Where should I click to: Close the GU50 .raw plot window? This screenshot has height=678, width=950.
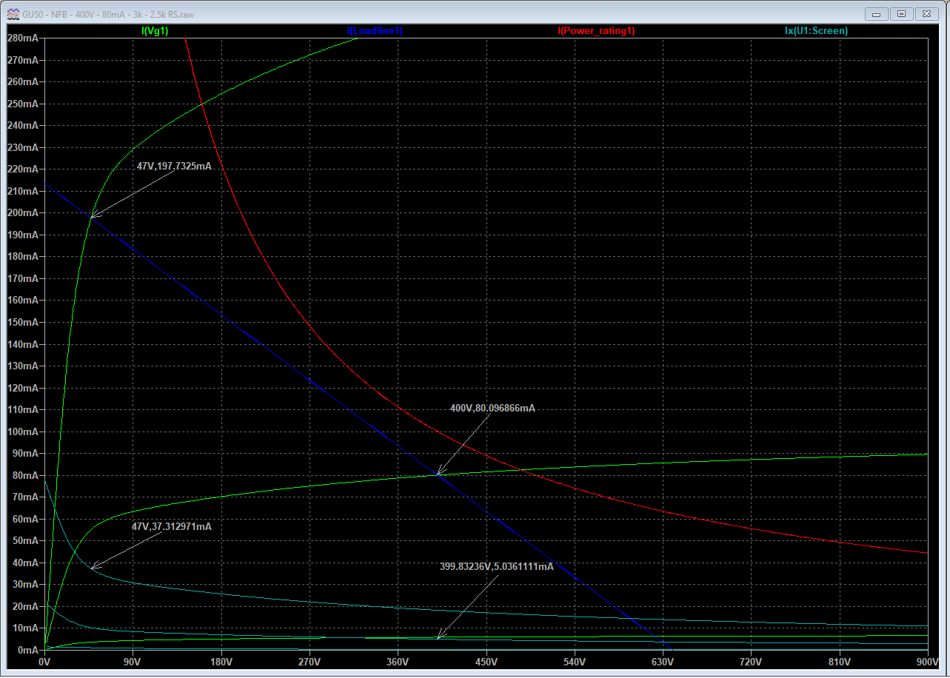(x=926, y=13)
